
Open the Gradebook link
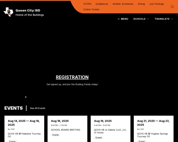tap(102, 4)
